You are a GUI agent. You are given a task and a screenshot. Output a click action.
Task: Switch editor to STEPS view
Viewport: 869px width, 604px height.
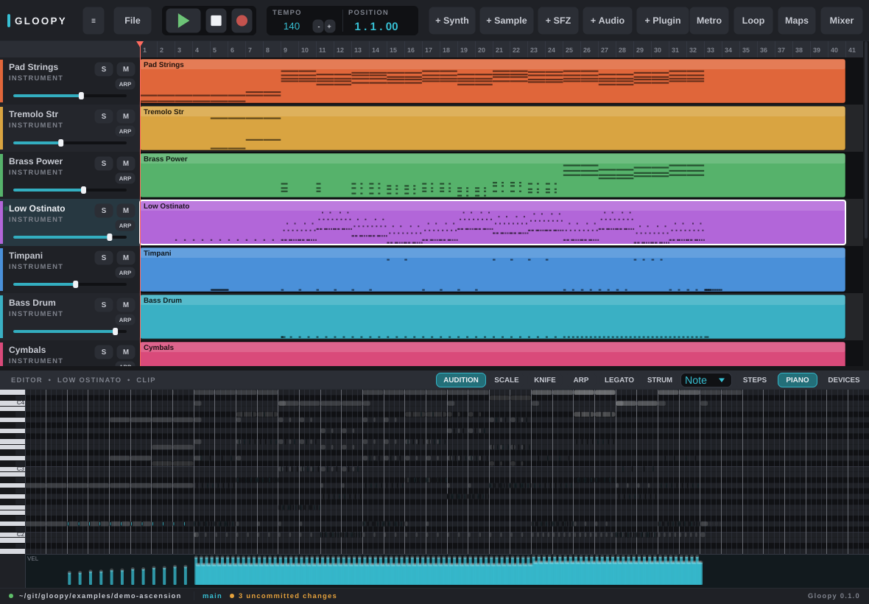(x=754, y=379)
